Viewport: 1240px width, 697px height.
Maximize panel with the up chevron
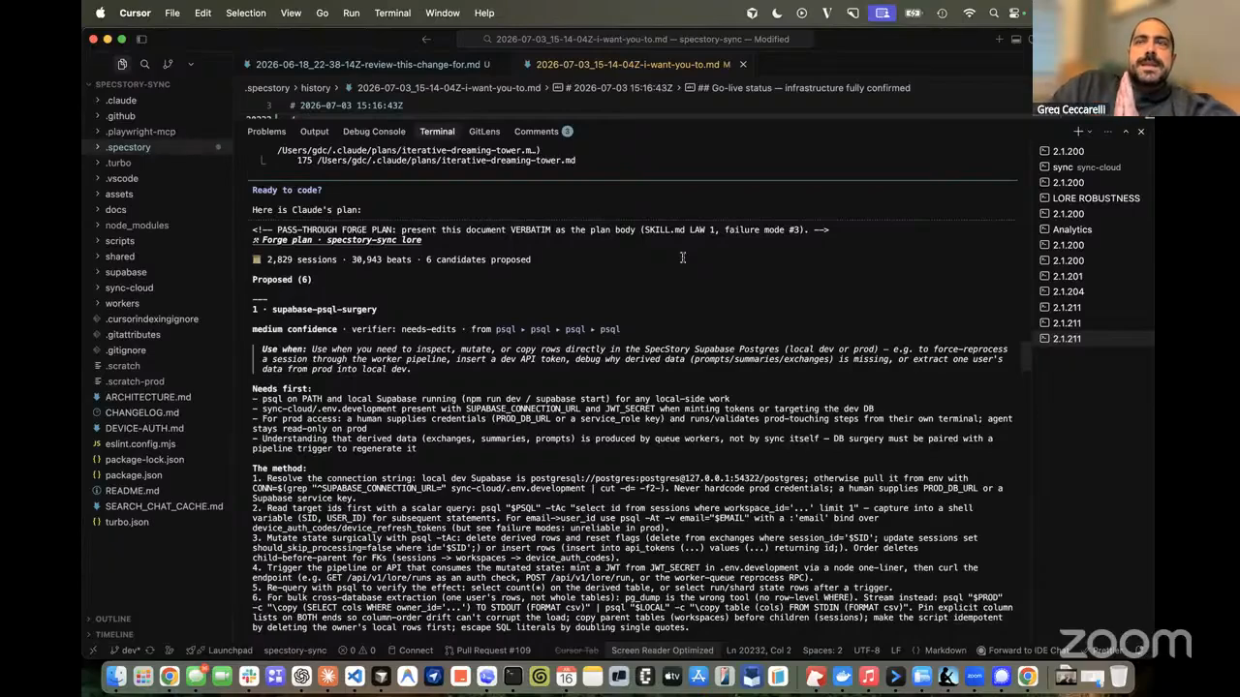tap(1125, 131)
